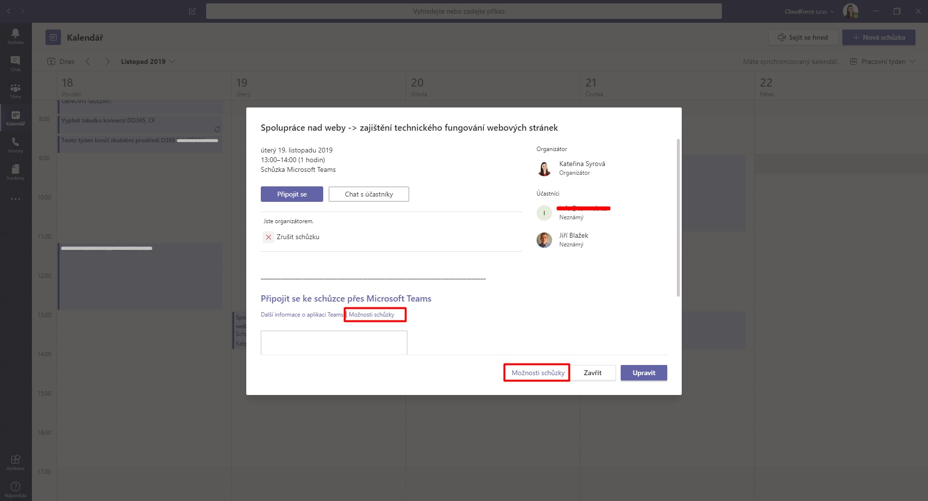The height and width of the screenshot is (501, 928).
Task: Select day 21 Čtvrtek column header
Action: [667, 86]
